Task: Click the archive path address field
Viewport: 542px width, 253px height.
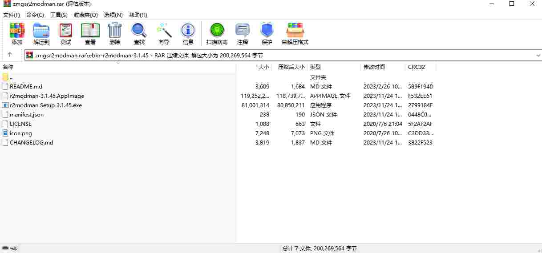Action: tap(283, 56)
